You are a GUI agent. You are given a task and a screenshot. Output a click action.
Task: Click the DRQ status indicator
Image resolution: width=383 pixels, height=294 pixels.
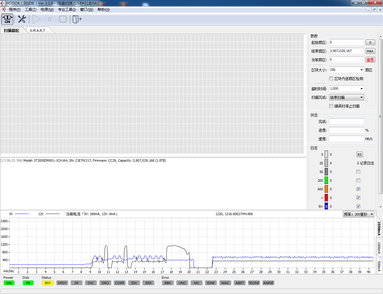(x=105, y=283)
